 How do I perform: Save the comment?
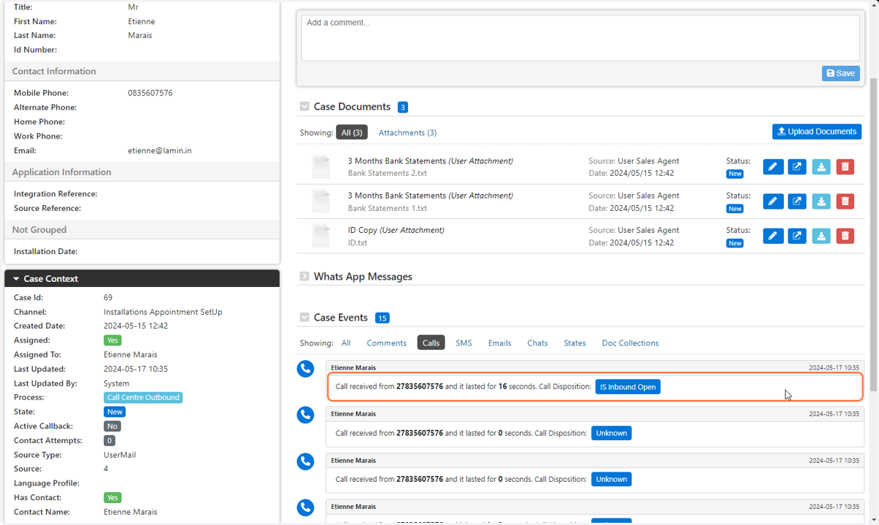pos(841,73)
